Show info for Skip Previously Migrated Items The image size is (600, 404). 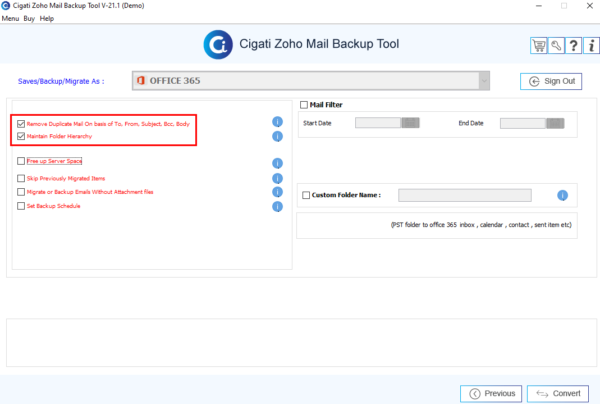277,179
